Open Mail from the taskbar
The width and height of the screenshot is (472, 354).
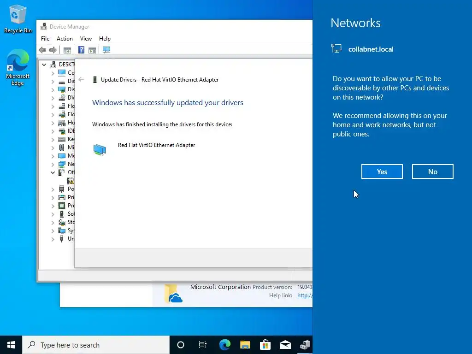pos(285,345)
